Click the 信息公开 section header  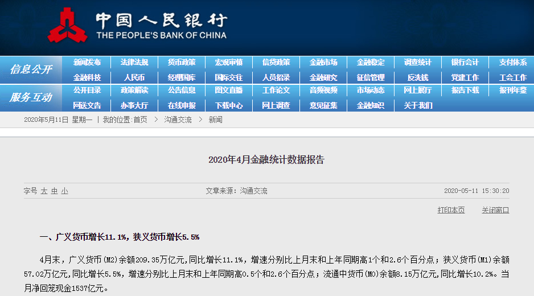(31, 69)
